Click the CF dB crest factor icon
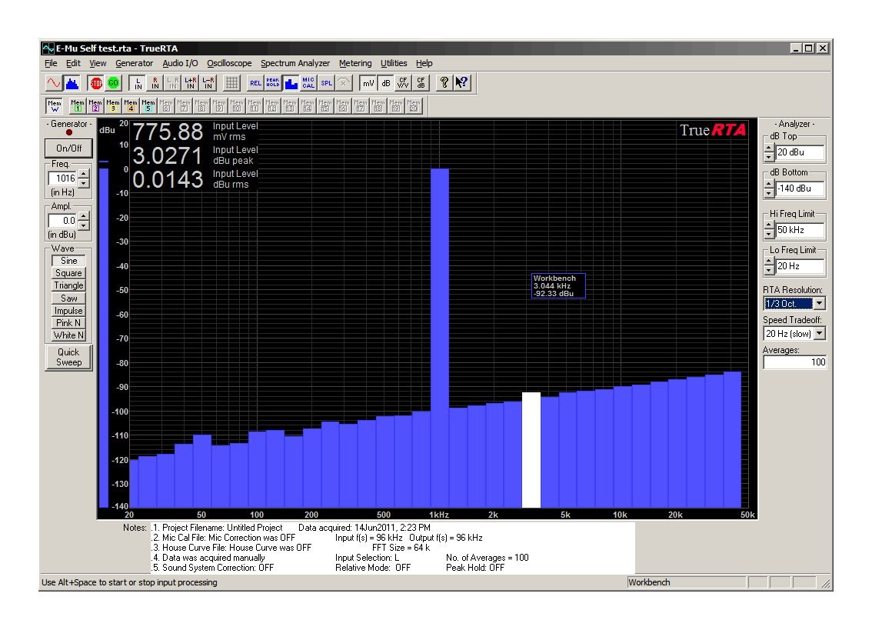The image size is (872, 630). pyautogui.click(x=420, y=82)
